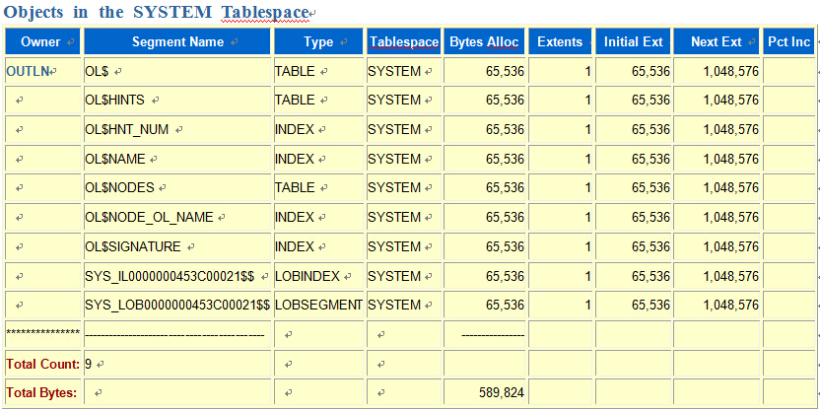Click the OL$SIGNATURE segment name cell

(x=133, y=247)
